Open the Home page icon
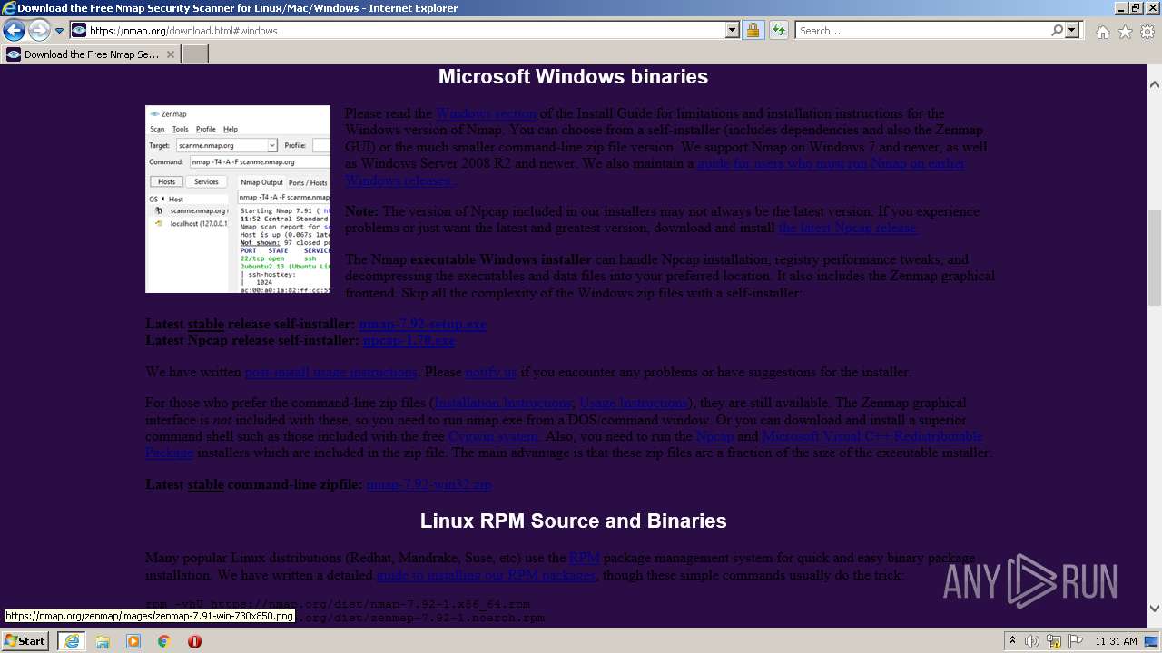The width and height of the screenshot is (1162, 653). tap(1102, 32)
